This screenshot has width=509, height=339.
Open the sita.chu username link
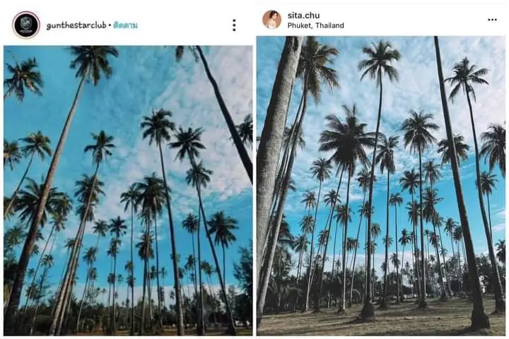[x=305, y=15]
